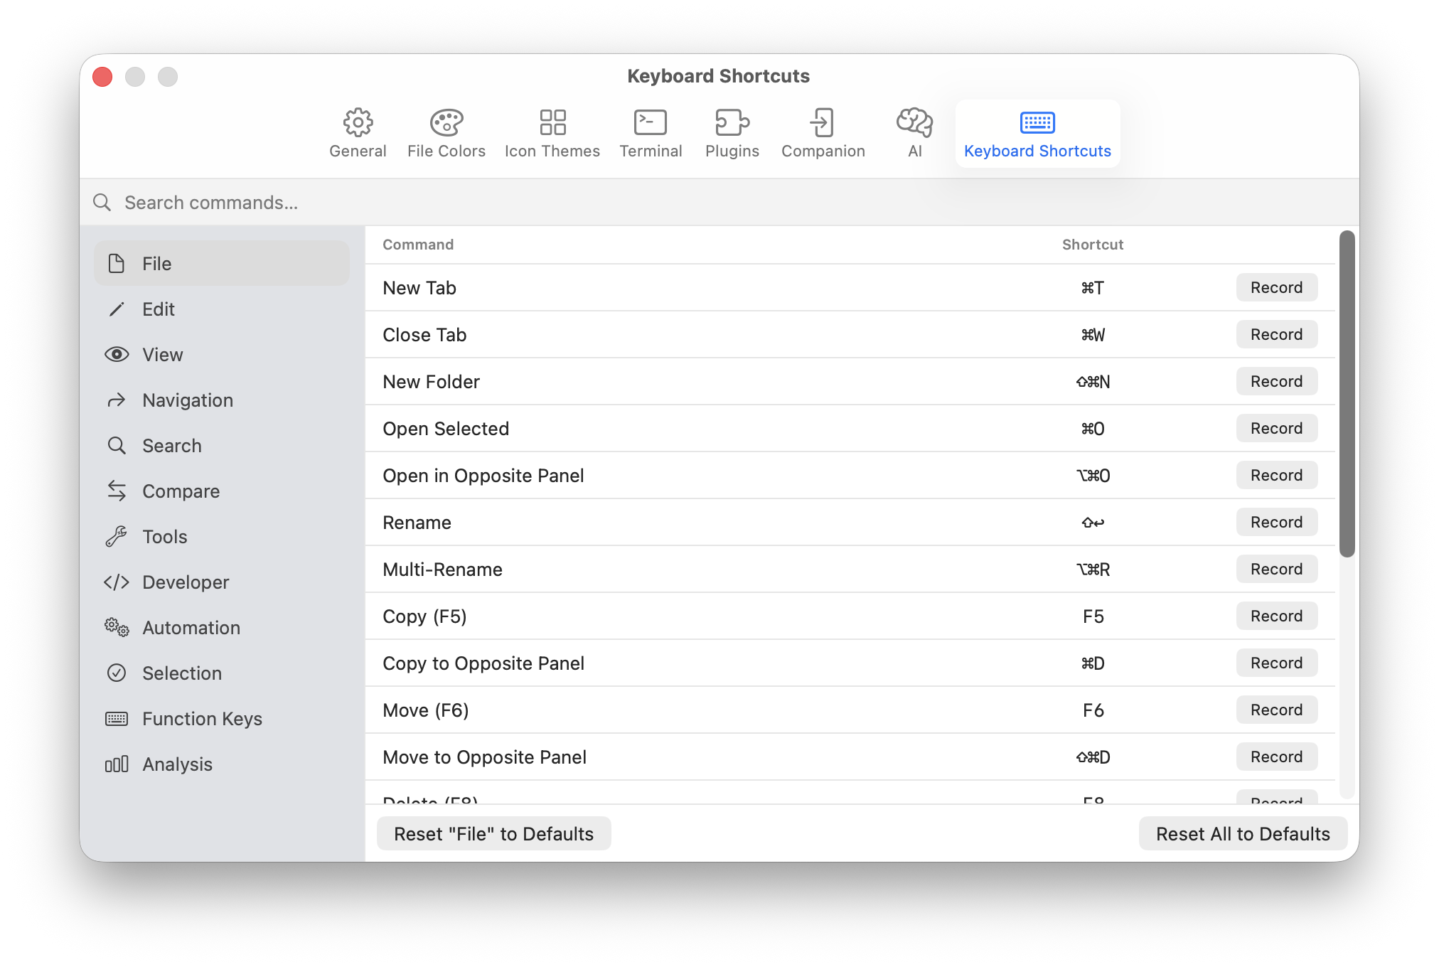Viewport: 1439px width, 967px height.
Task: Open the AI settings panel
Action: click(x=914, y=132)
